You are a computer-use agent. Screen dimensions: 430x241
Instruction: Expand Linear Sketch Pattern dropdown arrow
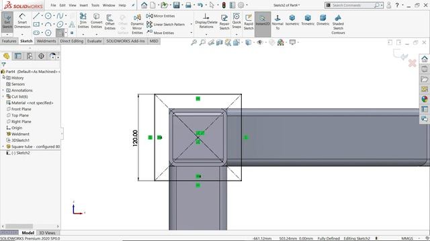pyautogui.click(x=191, y=24)
